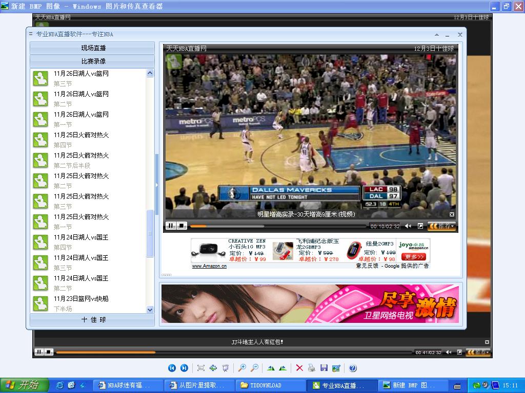Click the Best Fit toolbar icon
Viewport: 525px width, 393px height.
[201, 368]
